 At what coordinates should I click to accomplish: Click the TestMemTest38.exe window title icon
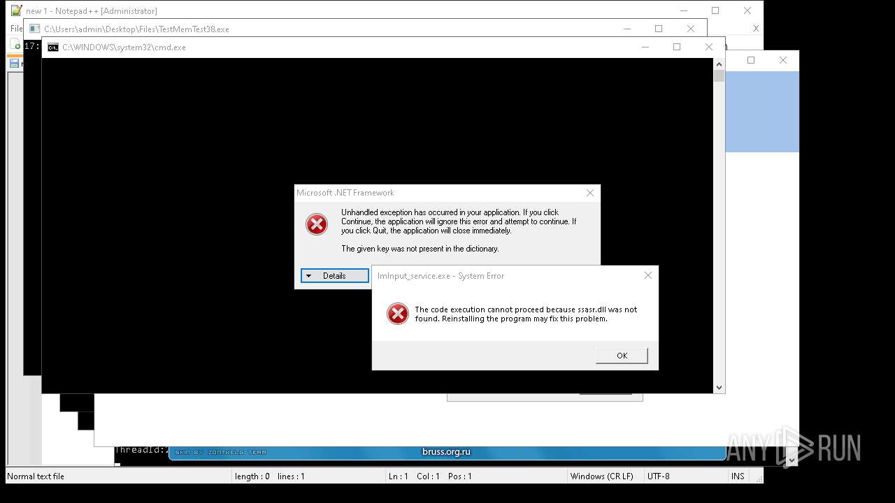click(x=34, y=29)
